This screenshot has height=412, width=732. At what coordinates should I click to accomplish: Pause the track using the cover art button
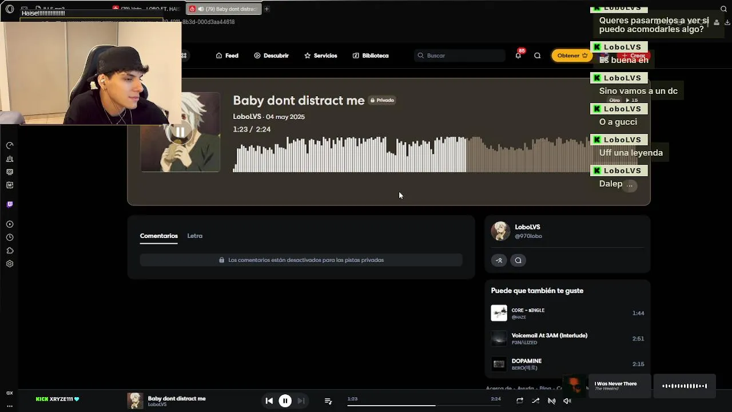tap(180, 132)
